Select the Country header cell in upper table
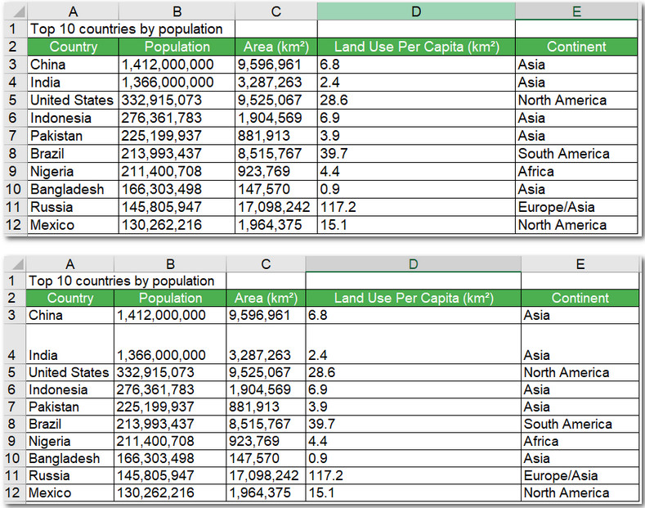Image resolution: width=645 pixels, height=508 pixels. point(74,47)
